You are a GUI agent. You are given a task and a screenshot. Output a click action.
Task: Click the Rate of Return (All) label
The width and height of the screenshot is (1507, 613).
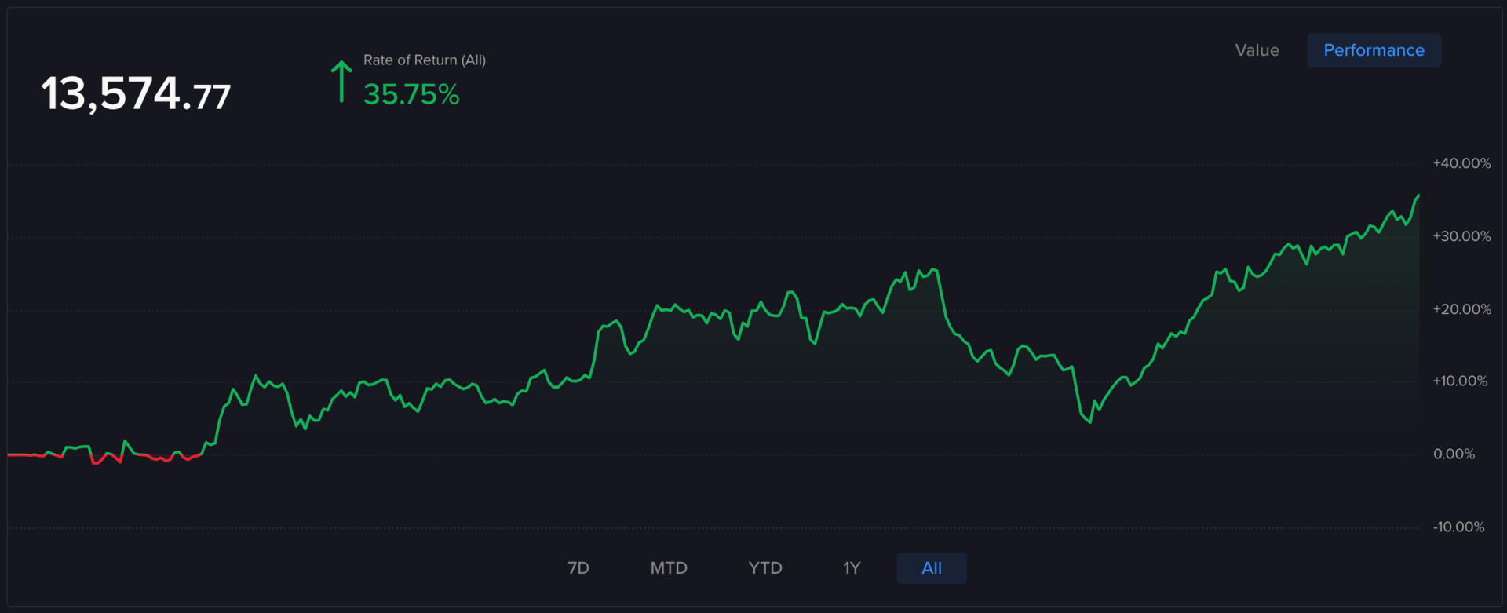point(425,60)
